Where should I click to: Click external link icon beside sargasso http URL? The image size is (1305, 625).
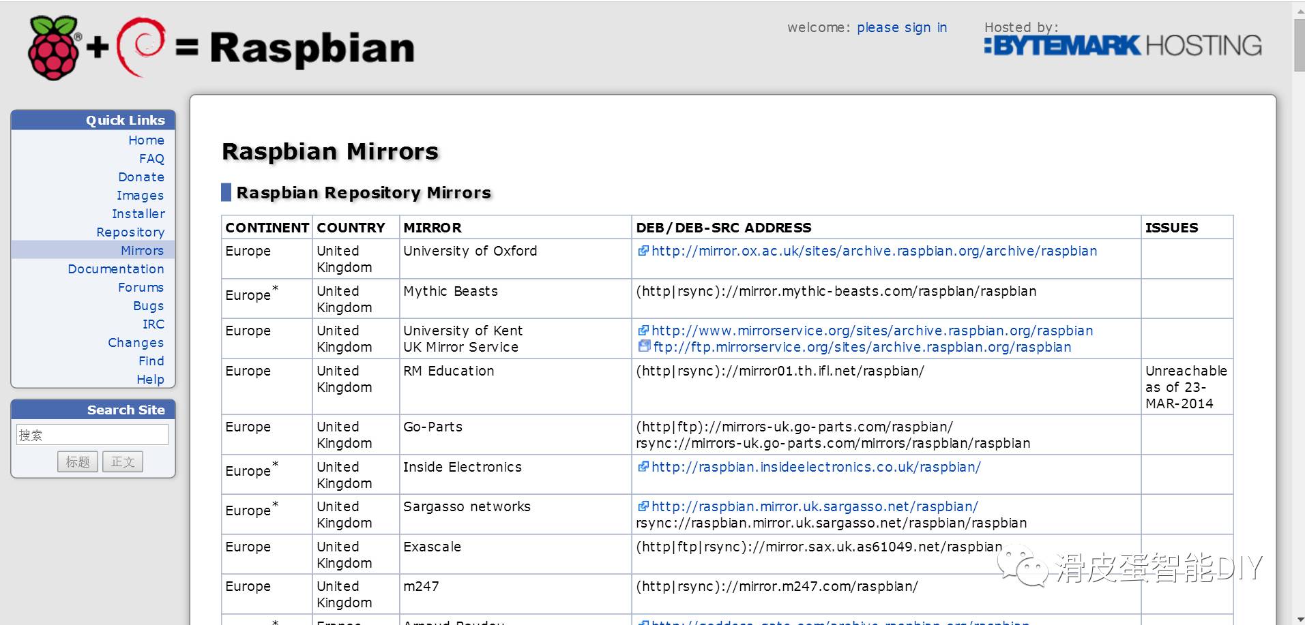point(643,506)
